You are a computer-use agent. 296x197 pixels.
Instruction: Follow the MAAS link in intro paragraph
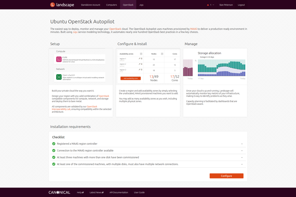[194, 29]
